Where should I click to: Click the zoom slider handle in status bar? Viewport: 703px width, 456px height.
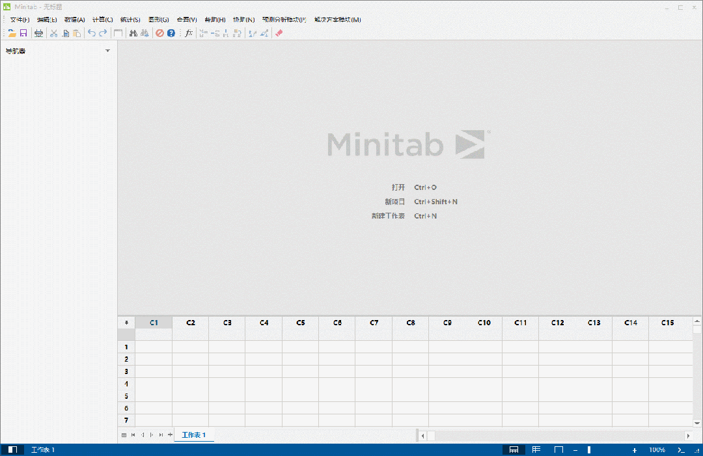pyautogui.click(x=589, y=449)
